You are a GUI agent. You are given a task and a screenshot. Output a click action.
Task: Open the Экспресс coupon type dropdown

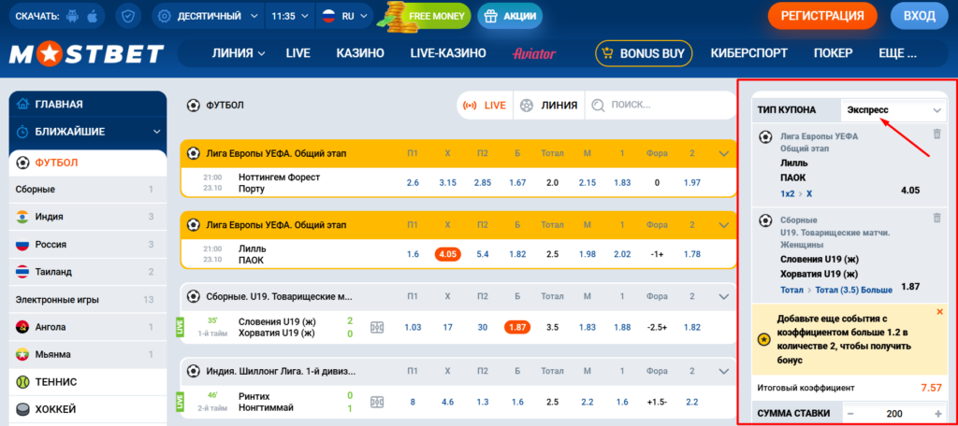(x=893, y=110)
